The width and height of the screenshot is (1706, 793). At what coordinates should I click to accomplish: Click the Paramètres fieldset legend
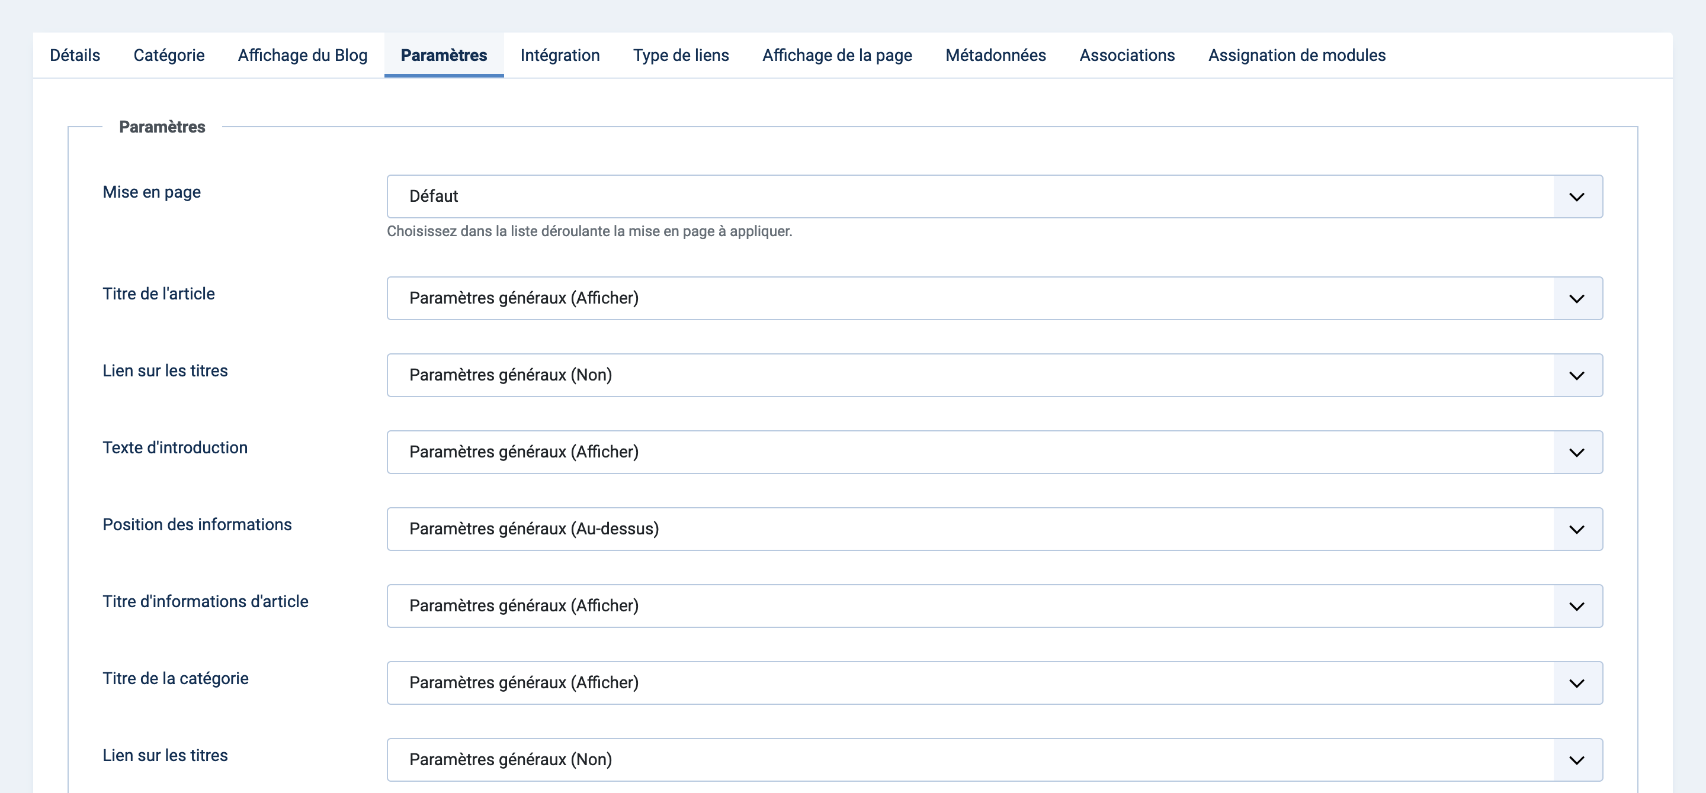tap(162, 127)
